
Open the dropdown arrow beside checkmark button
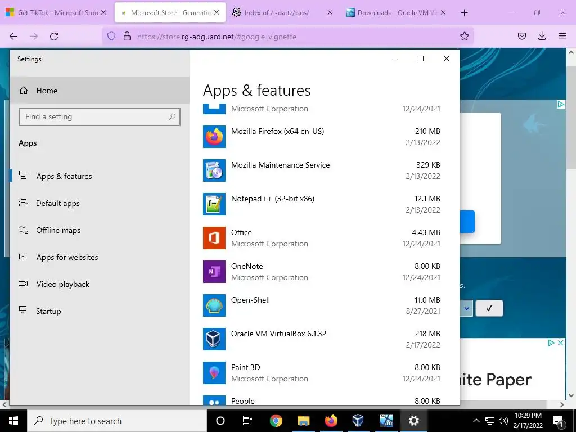point(466,308)
